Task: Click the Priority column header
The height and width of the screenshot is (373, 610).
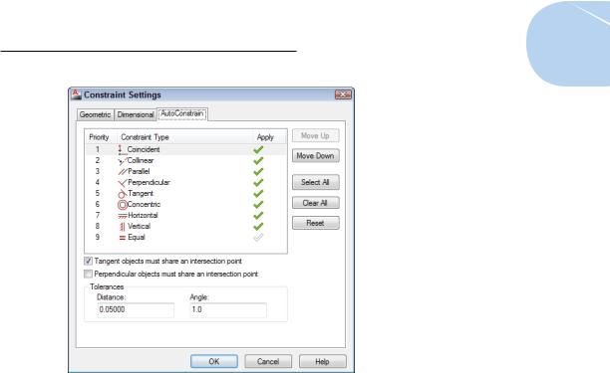Action: 99,137
